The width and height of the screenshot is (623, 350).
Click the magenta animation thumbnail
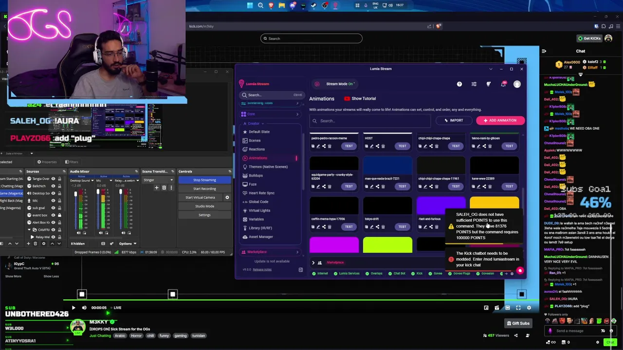pos(334,245)
